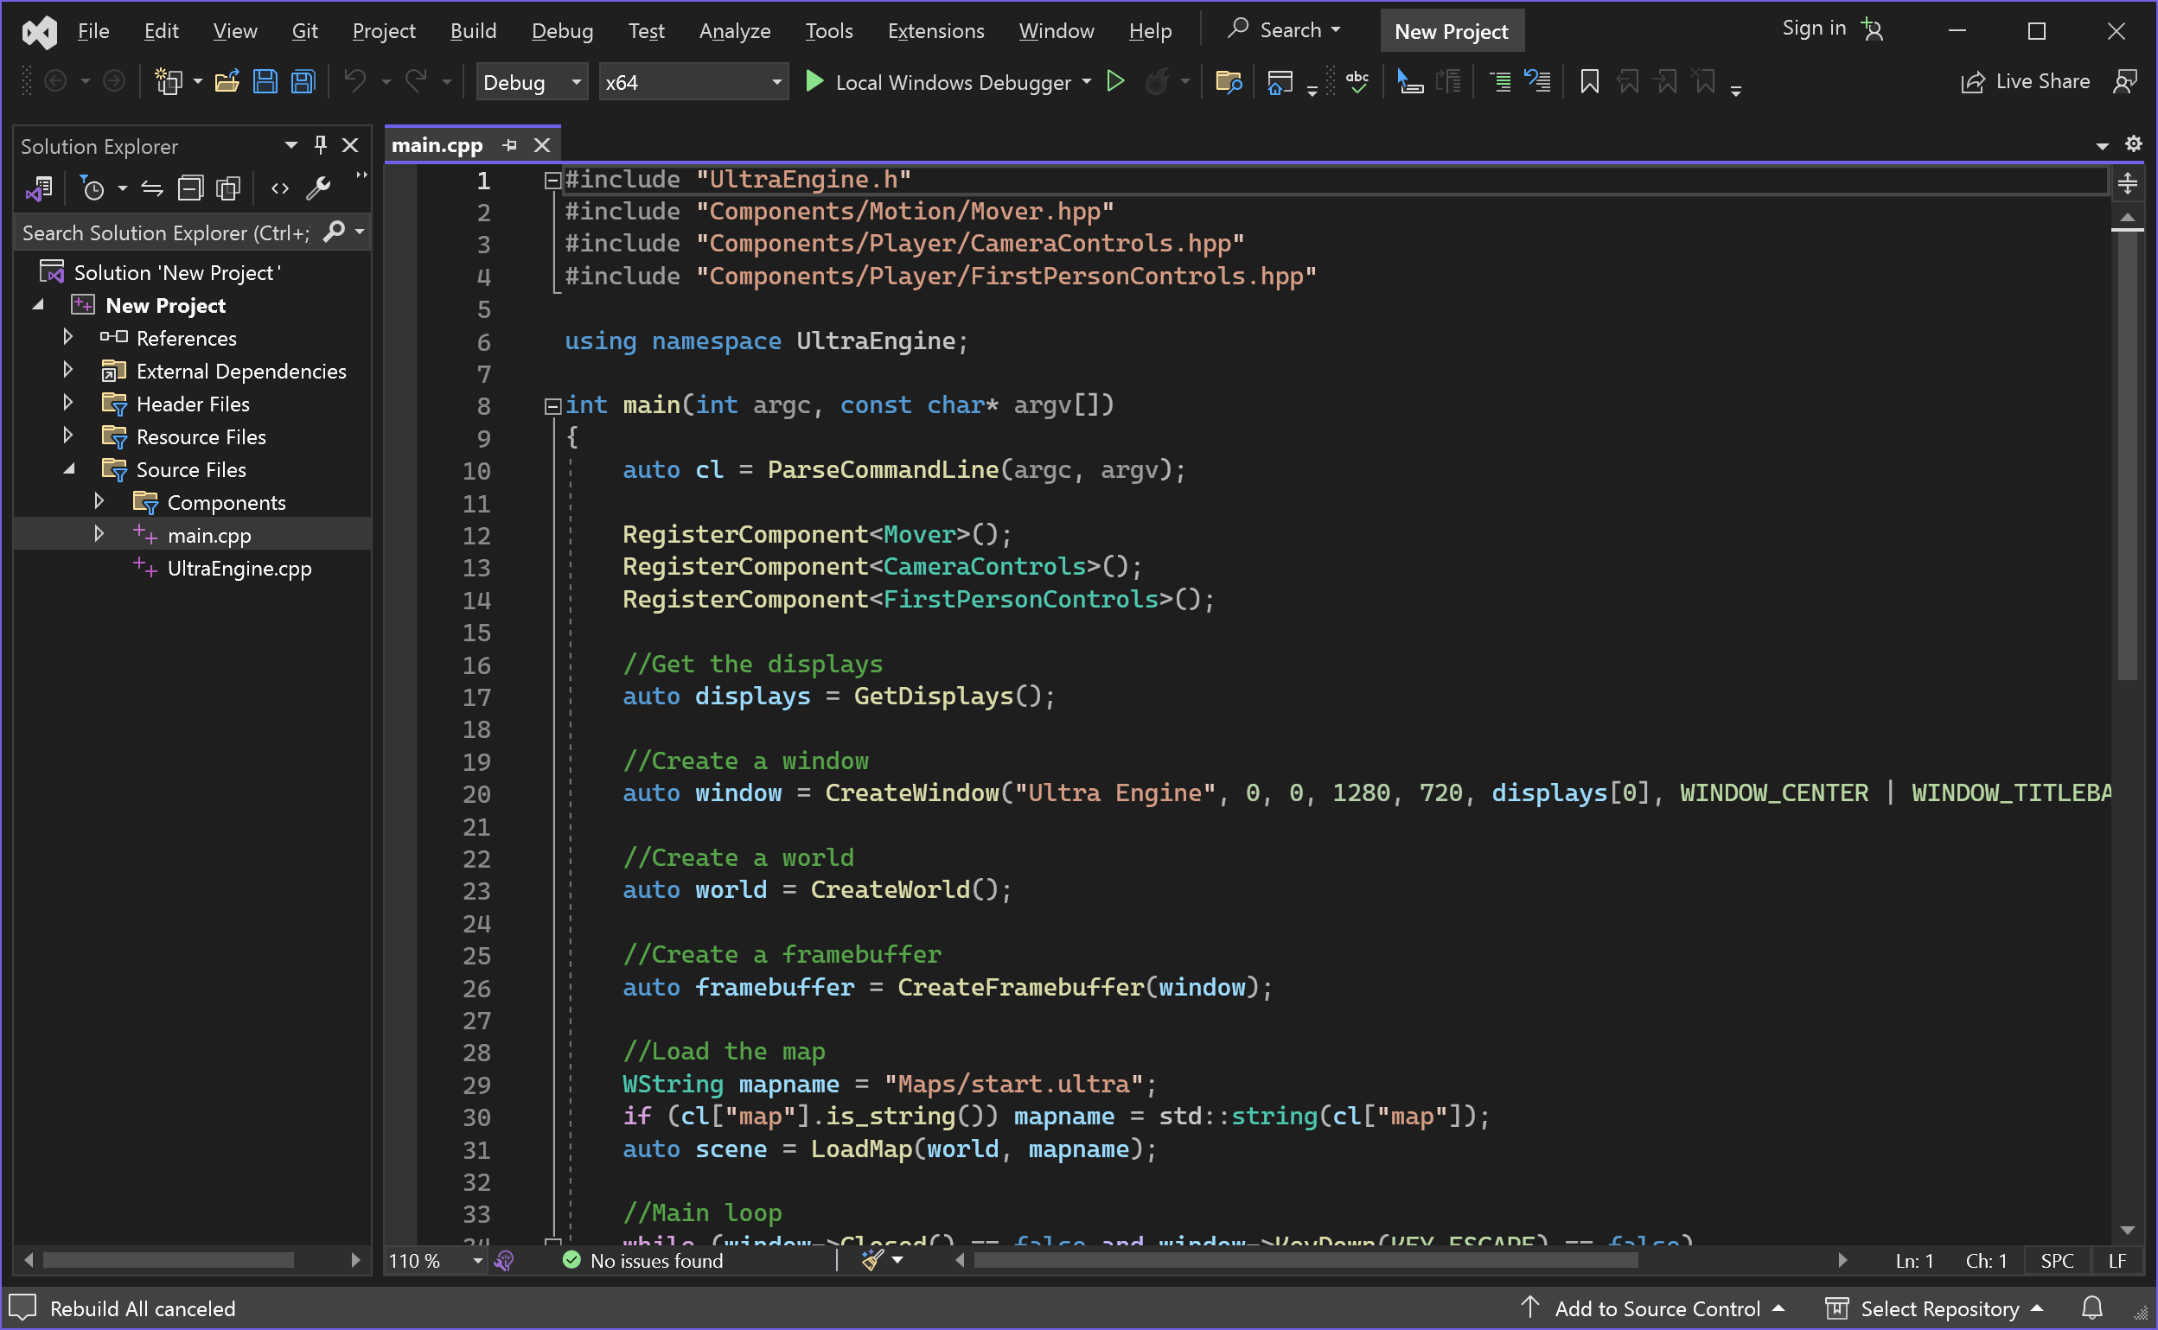Click the Open File toolbar icon
The height and width of the screenshot is (1330, 2158).
click(x=227, y=82)
